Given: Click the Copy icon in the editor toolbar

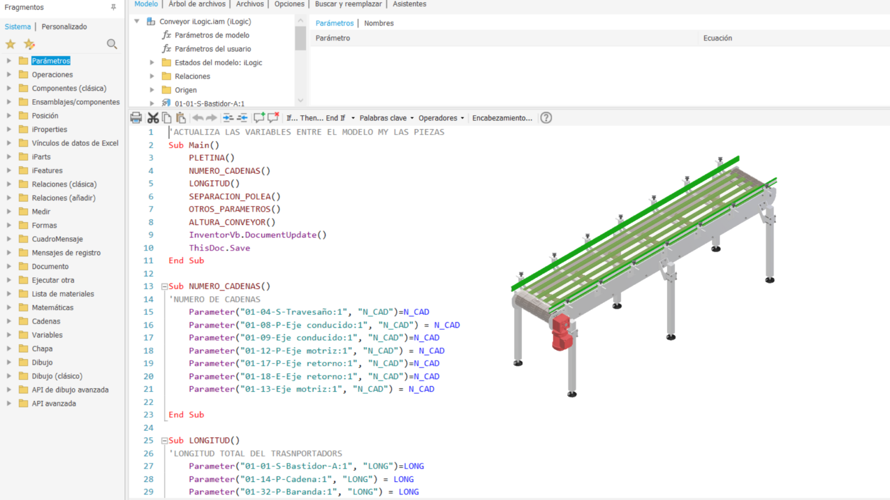Looking at the screenshot, I should 166,117.
